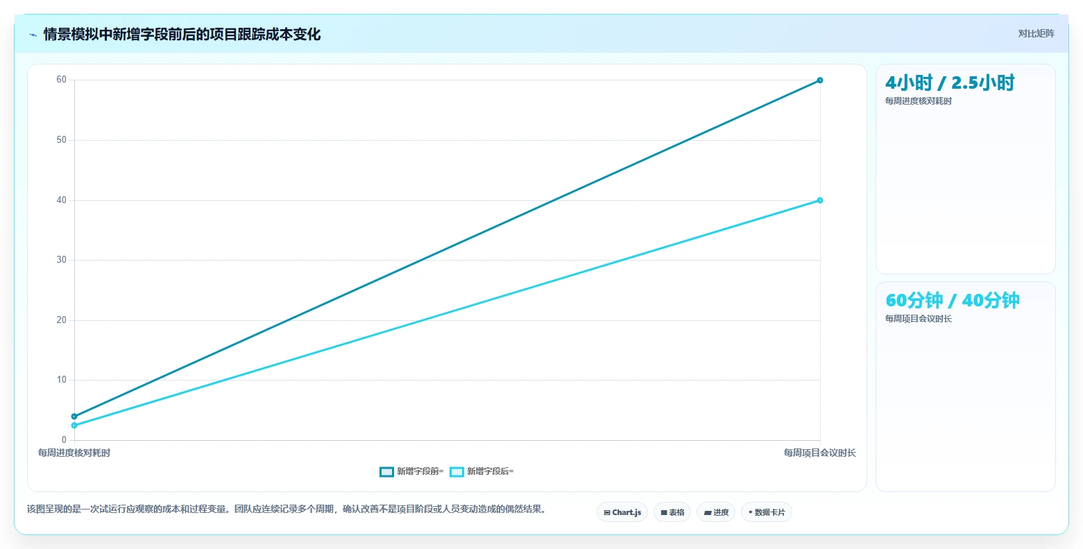Select the 表格 tag
1083x549 pixels.
672,512
